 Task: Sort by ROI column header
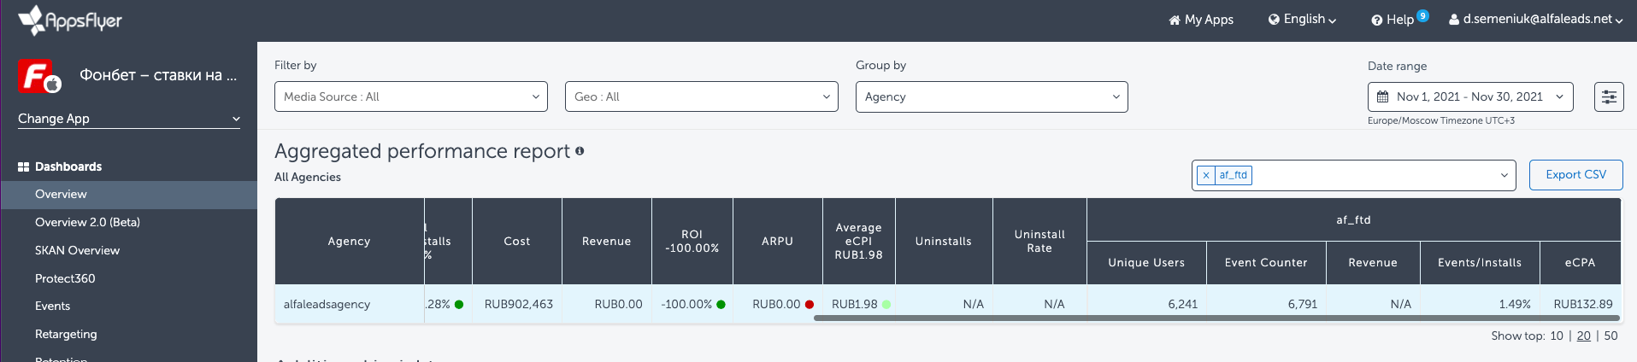pos(692,242)
